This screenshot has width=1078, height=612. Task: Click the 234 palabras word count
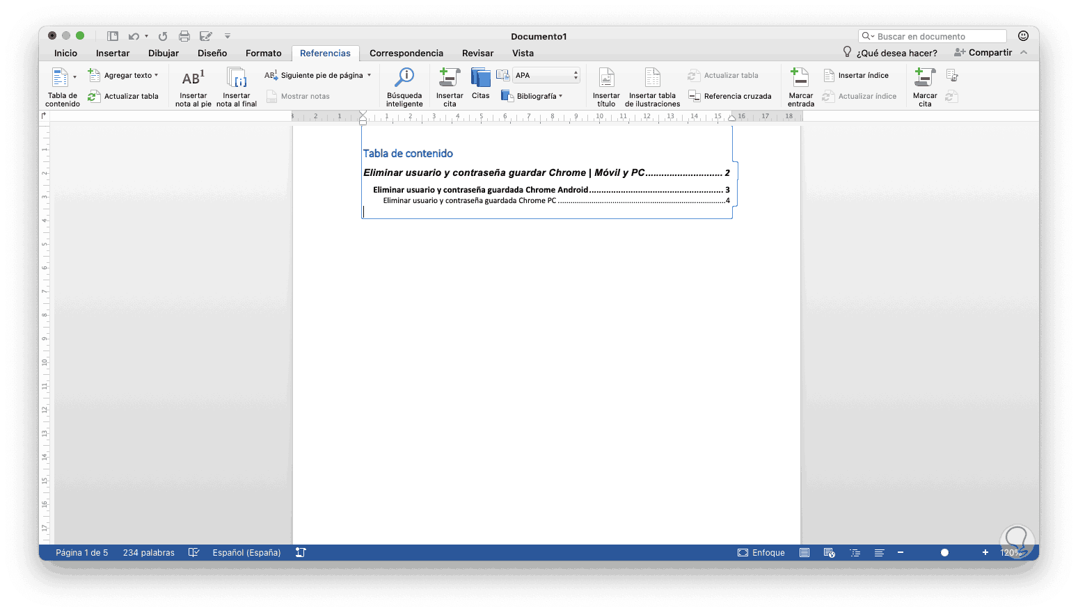pos(149,553)
